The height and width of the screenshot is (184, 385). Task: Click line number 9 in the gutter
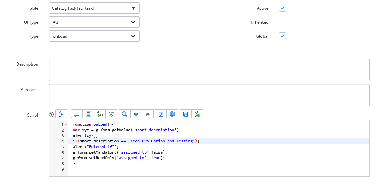pos(63,169)
